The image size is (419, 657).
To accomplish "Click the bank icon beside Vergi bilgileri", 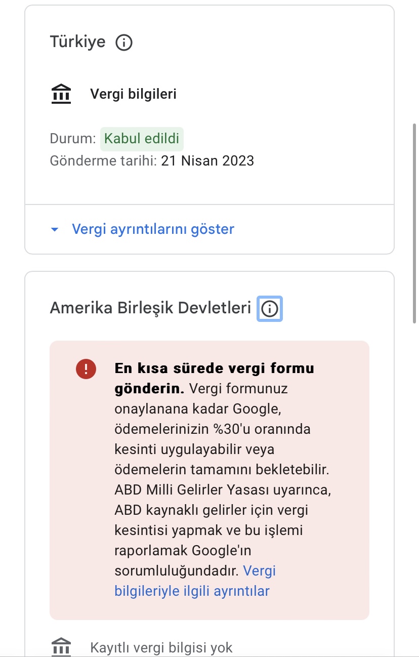I will (x=62, y=94).
